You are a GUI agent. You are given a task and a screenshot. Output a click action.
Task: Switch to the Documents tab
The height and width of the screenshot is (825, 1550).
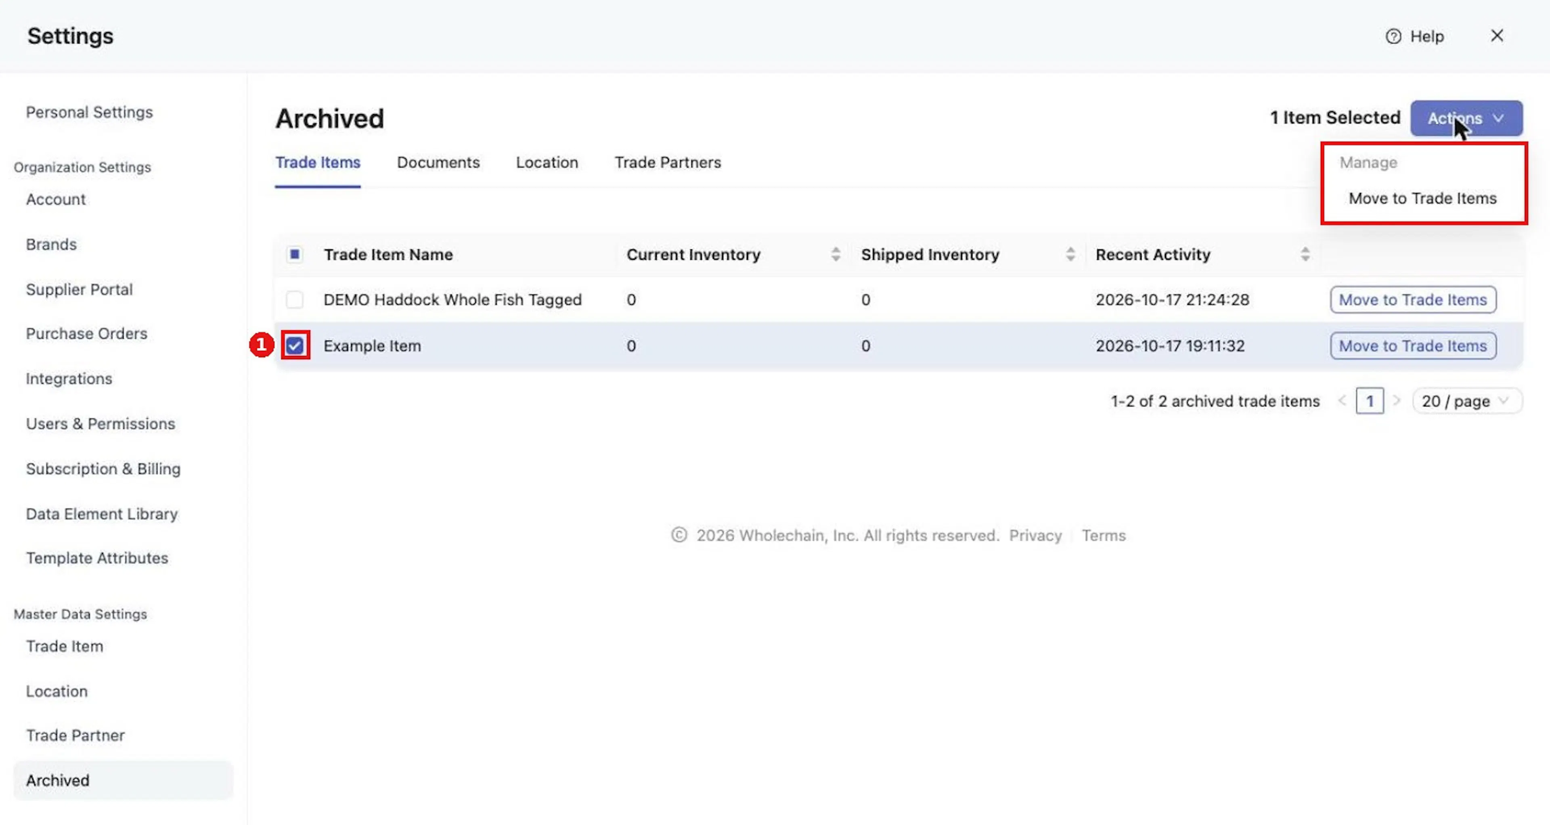[438, 163]
